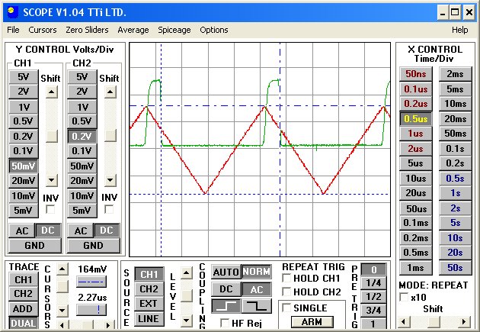Open the Zero Sliders menu

pos(88,30)
